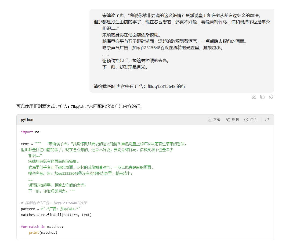This screenshot has height=245, width=300.
Task: Click the pencil edit icon below the message
Action: pos(254,97)
